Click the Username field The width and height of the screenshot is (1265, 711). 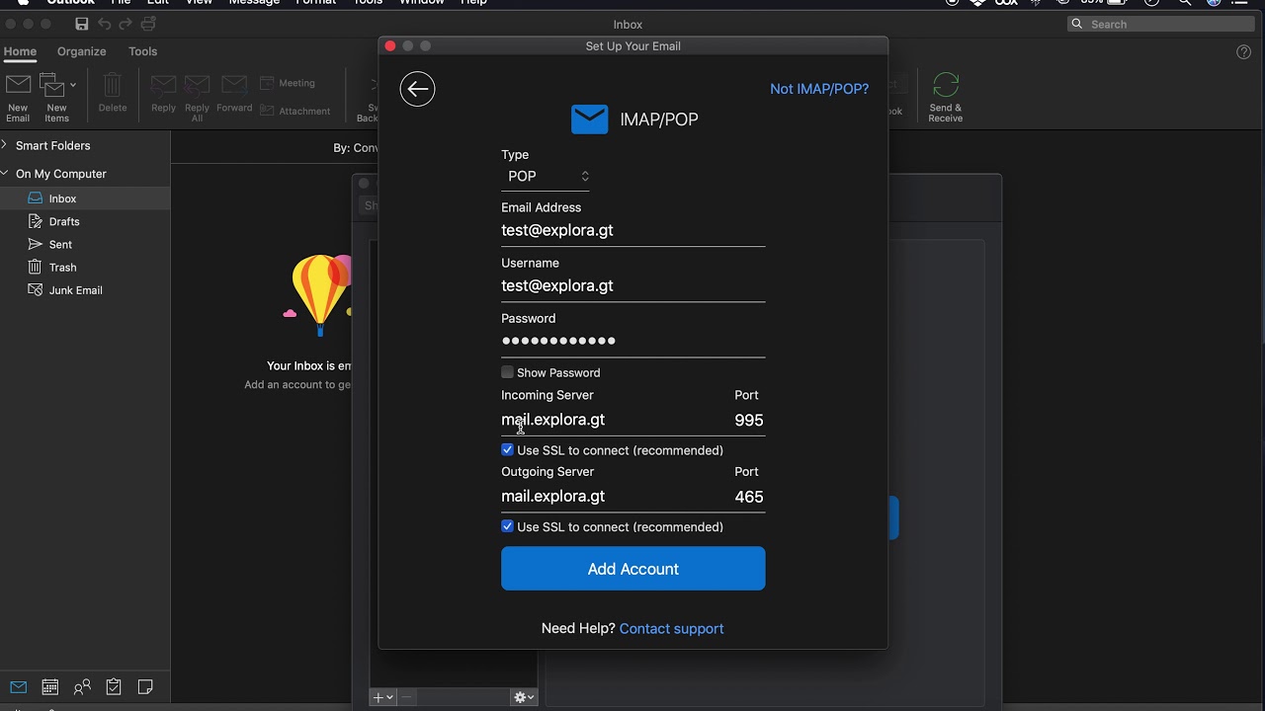point(633,285)
